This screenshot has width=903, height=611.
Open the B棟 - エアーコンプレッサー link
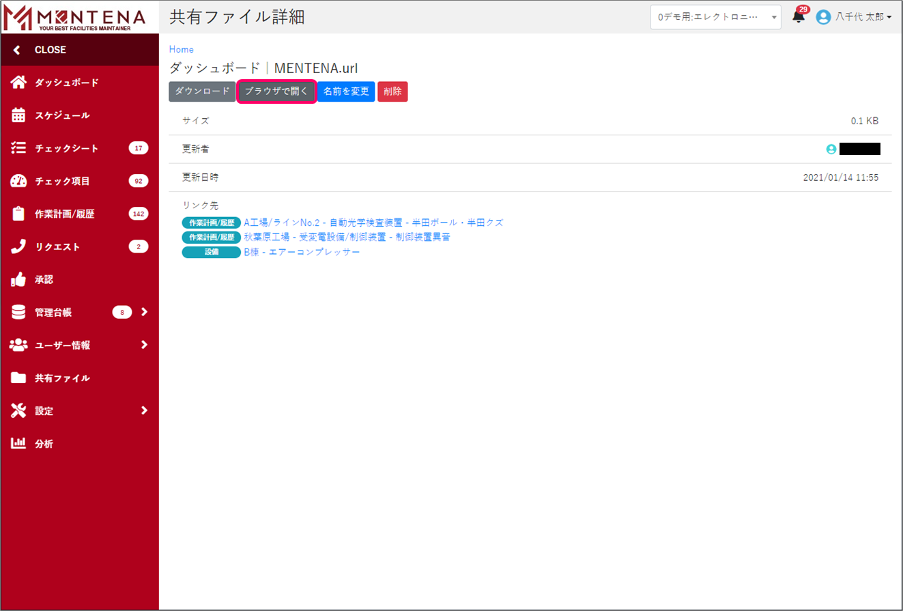pos(301,252)
